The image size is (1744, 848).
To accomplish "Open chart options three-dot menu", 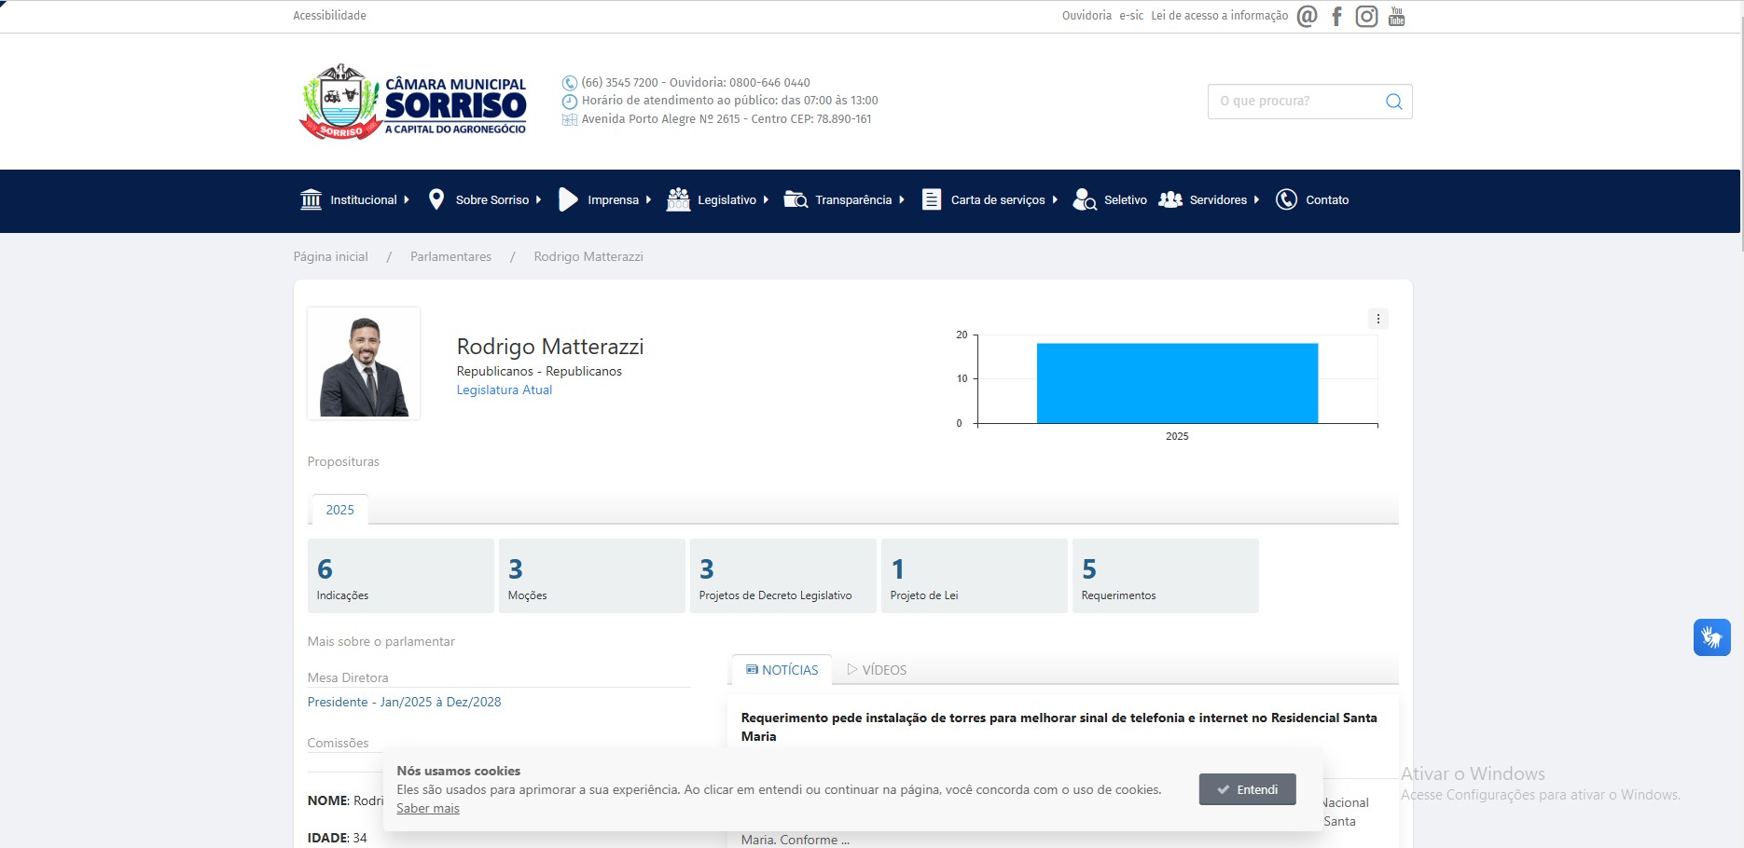I will click(1377, 319).
